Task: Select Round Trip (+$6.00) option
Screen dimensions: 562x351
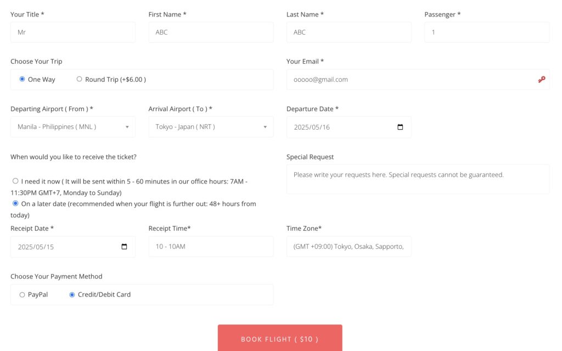Action: 79,79
